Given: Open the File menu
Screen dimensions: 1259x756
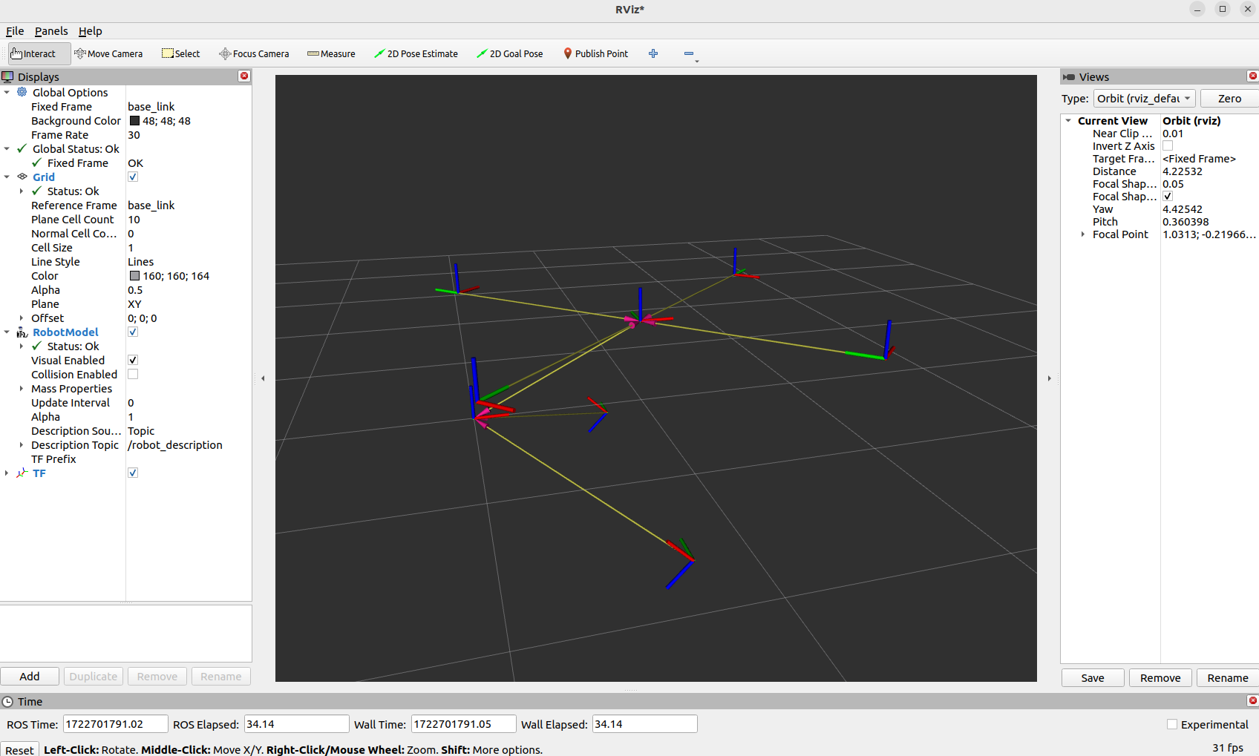Looking at the screenshot, I should 15,31.
